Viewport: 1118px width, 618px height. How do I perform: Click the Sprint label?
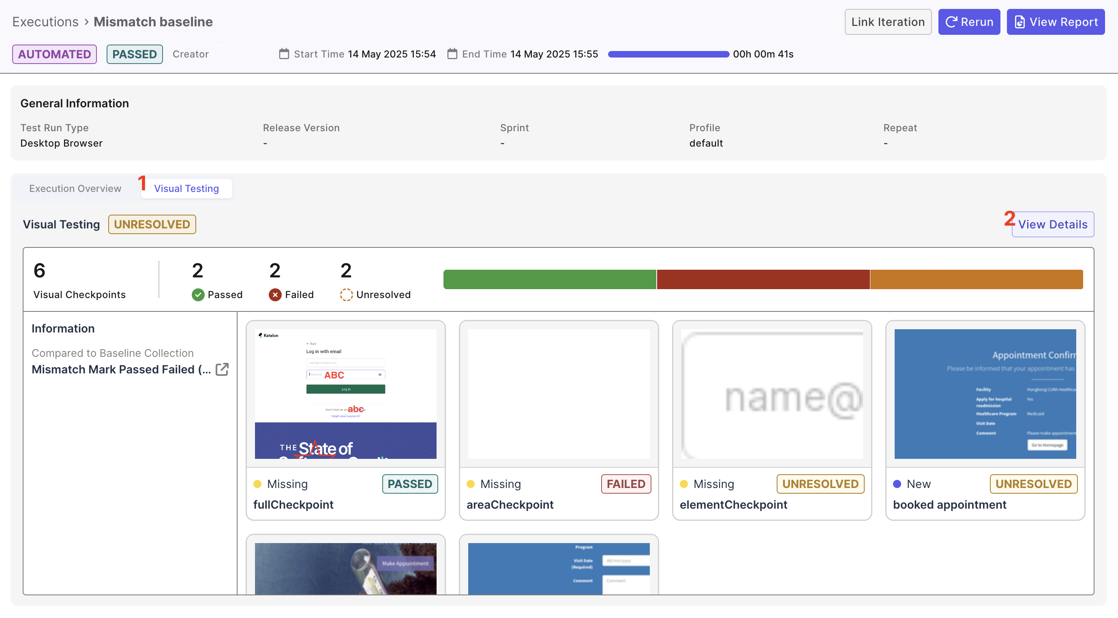(x=514, y=128)
